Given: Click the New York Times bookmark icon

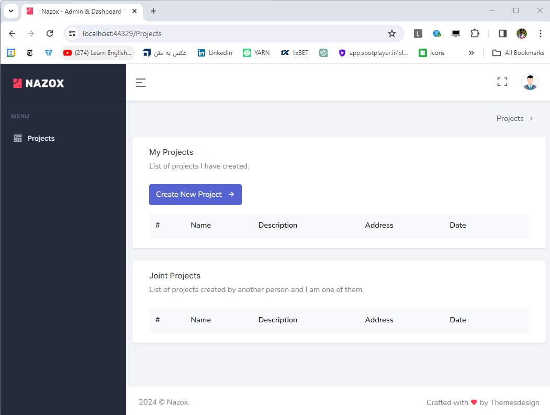Looking at the screenshot, I should (30, 53).
